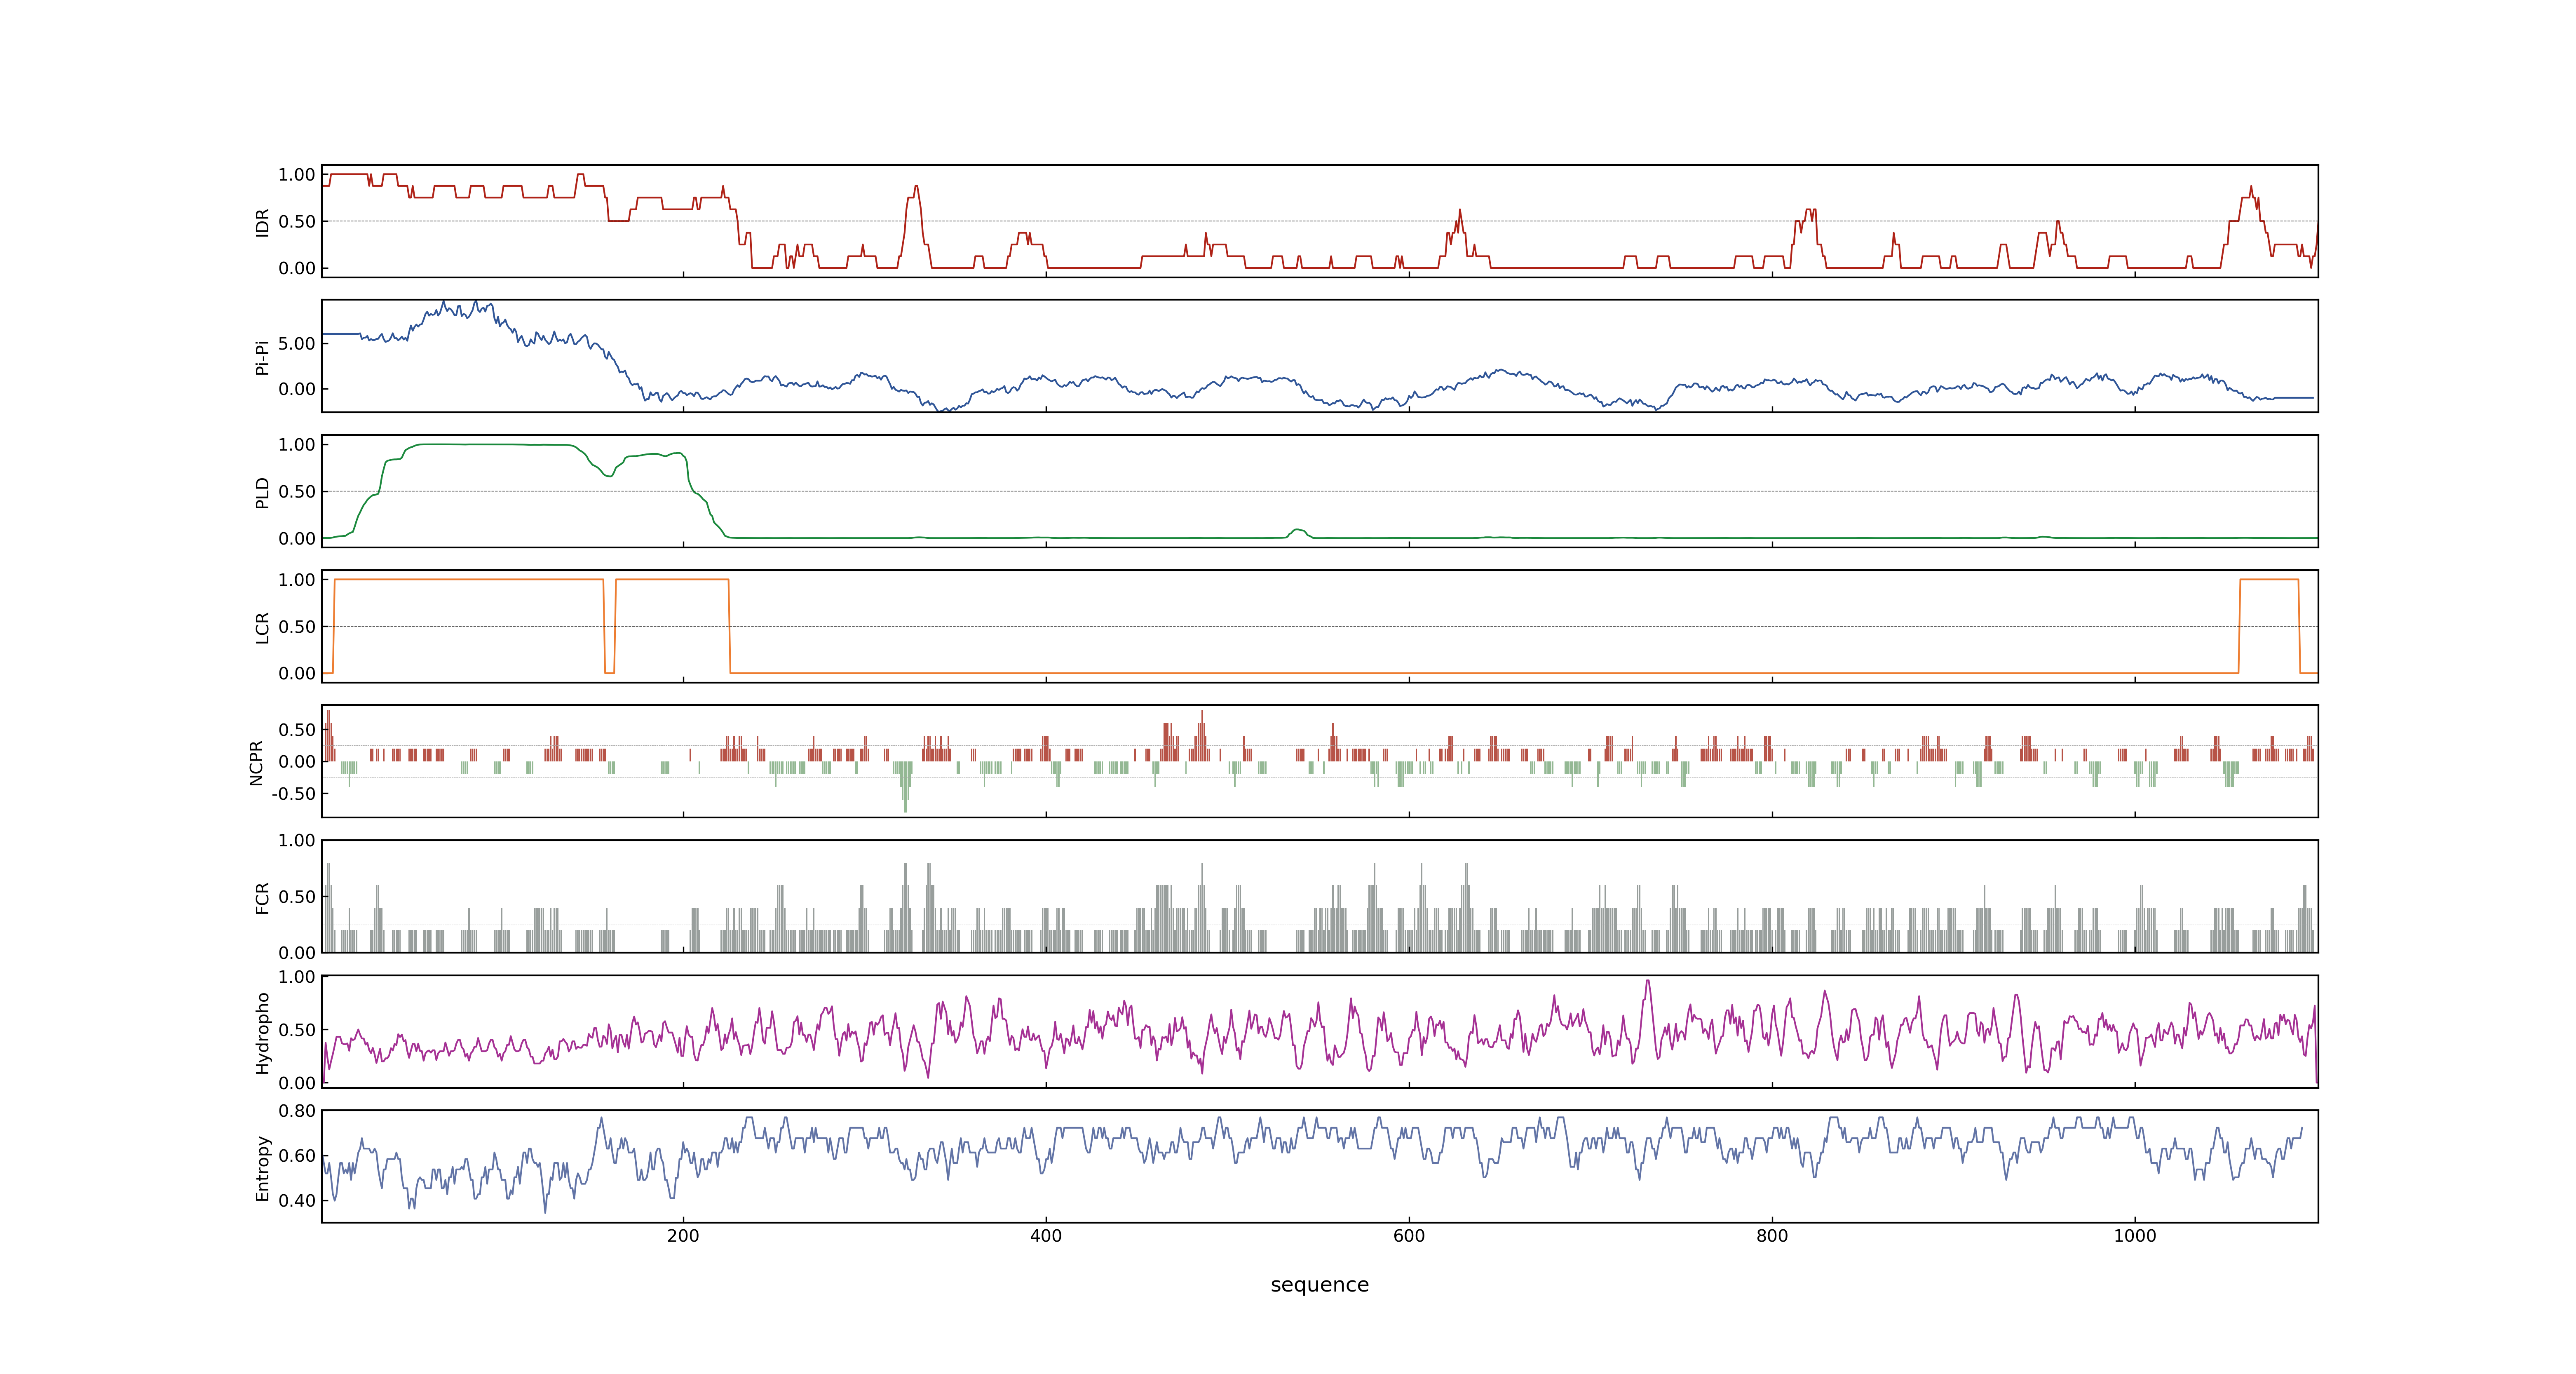Click the FCR axis label
The image size is (2576, 1374).
tap(263, 897)
